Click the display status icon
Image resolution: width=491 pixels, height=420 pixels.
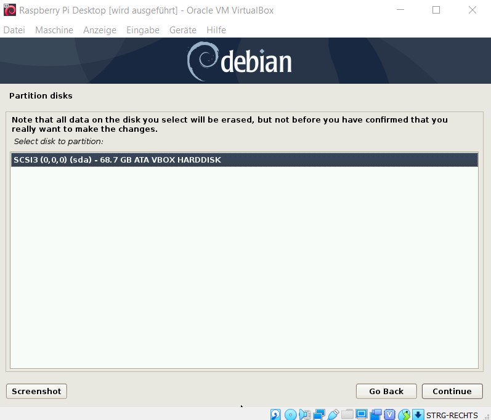pyautogui.click(x=362, y=414)
